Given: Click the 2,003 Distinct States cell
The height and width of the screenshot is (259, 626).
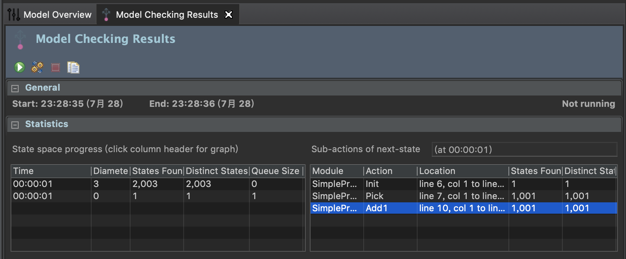Looking at the screenshot, I should tap(217, 184).
